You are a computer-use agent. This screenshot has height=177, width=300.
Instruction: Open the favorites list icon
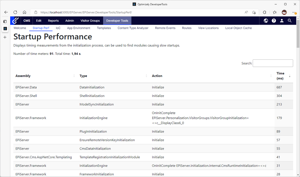coord(274,12)
